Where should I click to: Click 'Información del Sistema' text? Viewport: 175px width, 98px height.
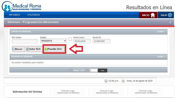click(x=27, y=92)
